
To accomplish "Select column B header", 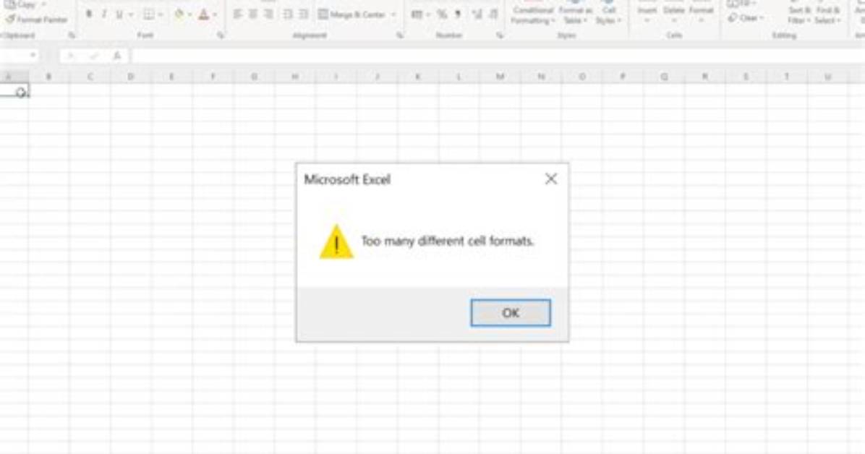I will pos(48,77).
